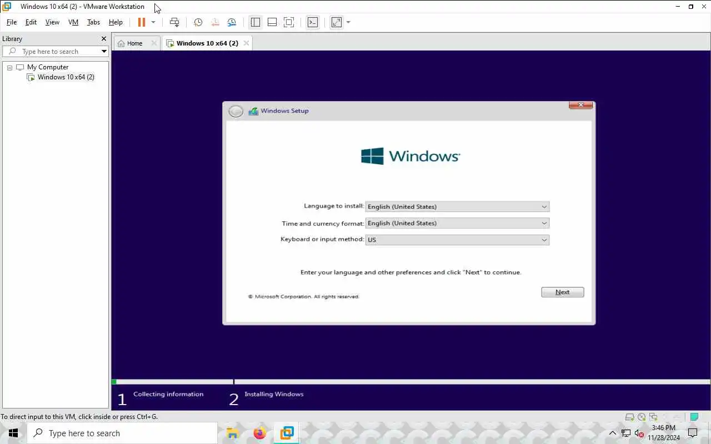The width and height of the screenshot is (711, 444).
Task: Click the Send Ctrl+Alt+Del toolbar icon
Action: point(174,22)
